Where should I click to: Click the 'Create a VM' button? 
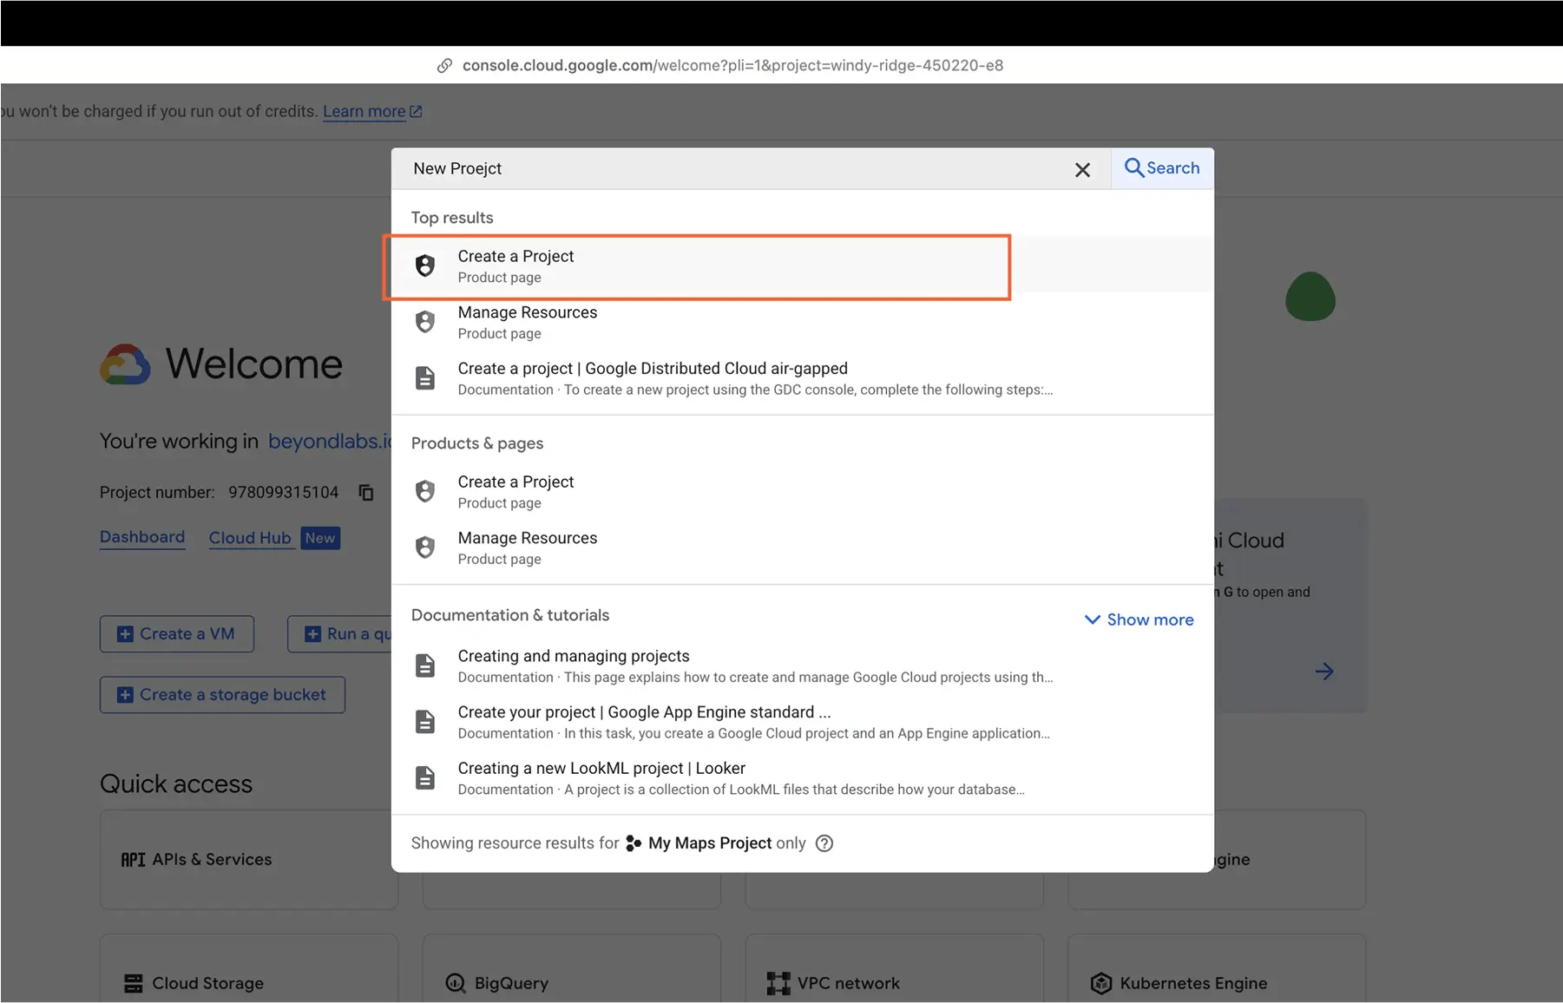tap(177, 634)
